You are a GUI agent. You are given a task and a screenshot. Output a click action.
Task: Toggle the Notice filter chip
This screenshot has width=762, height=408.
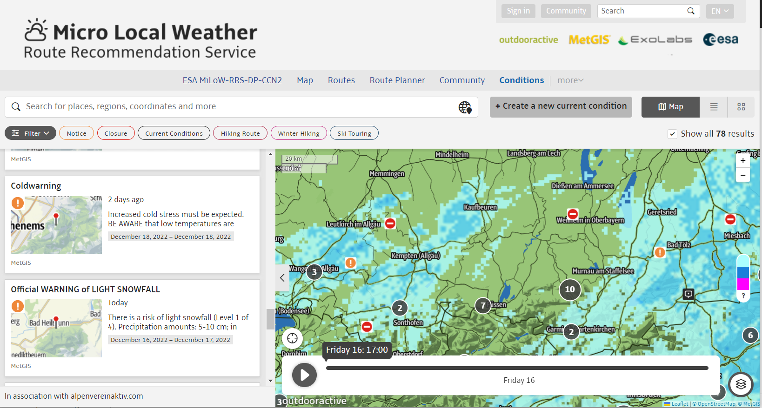coord(76,133)
